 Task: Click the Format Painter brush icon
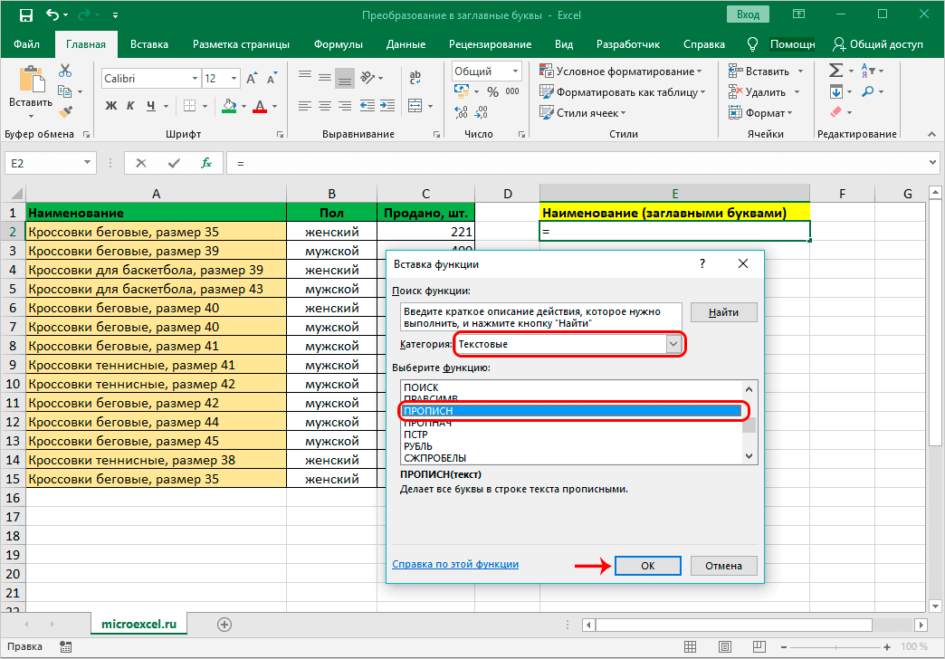(65, 111)
